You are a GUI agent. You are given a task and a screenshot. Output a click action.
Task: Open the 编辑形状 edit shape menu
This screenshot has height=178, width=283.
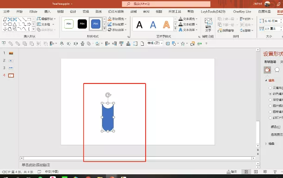click(x=46, y=19)
